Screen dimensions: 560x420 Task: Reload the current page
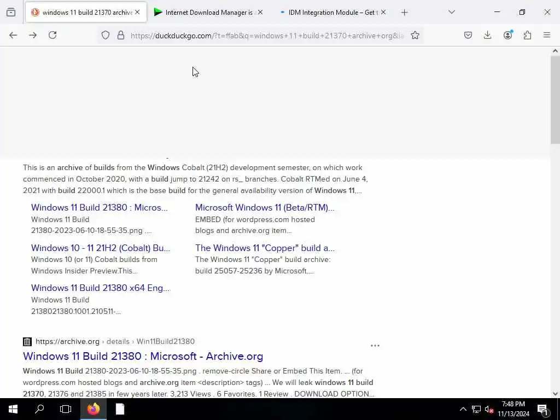tap(52, 35)
